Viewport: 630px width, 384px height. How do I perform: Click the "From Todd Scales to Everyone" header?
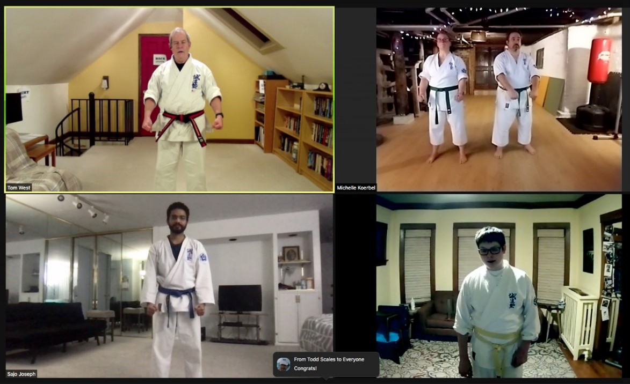[329, 359]
